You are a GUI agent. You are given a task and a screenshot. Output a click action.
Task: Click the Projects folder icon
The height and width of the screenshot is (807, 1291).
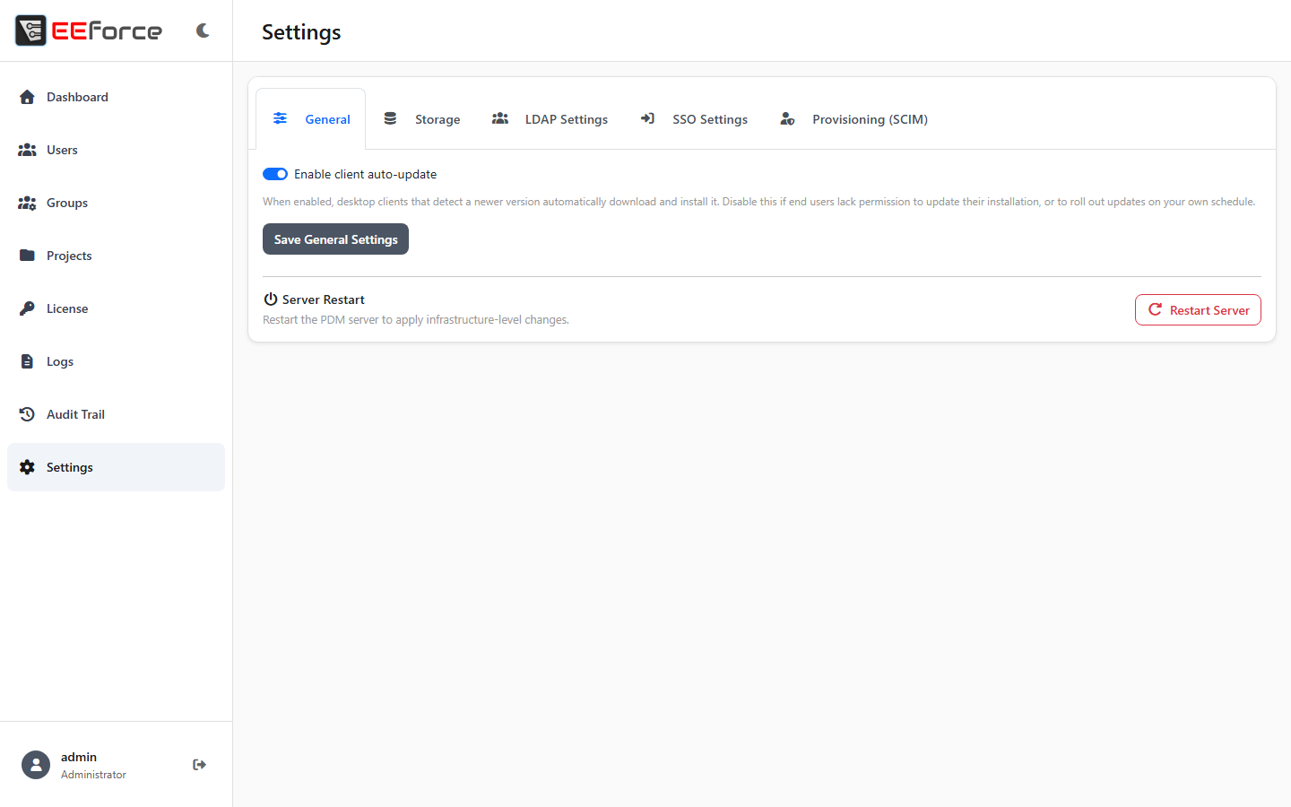[x=27, y=256]
